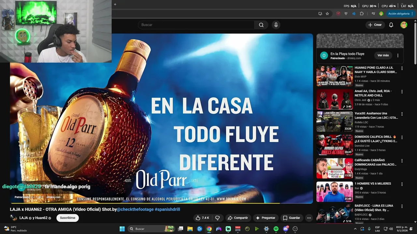The image size is (417, 234).
Task: Focus the YouTube Buscar search field
Action: pyautogui.click(x=196, y=25)
